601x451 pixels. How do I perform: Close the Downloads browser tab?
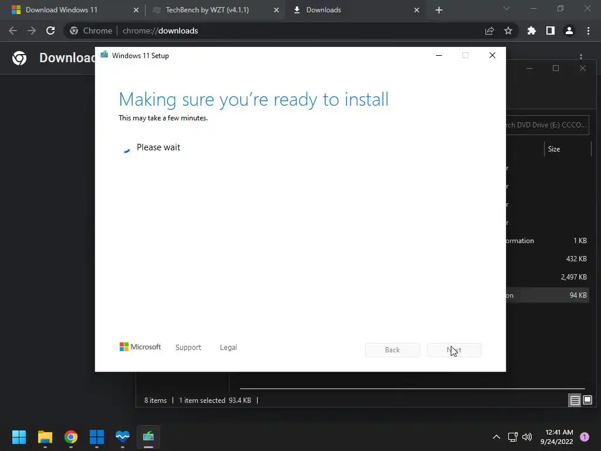tap(417, 10)
